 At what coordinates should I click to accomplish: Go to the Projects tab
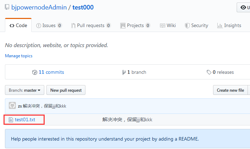point(135,26)
